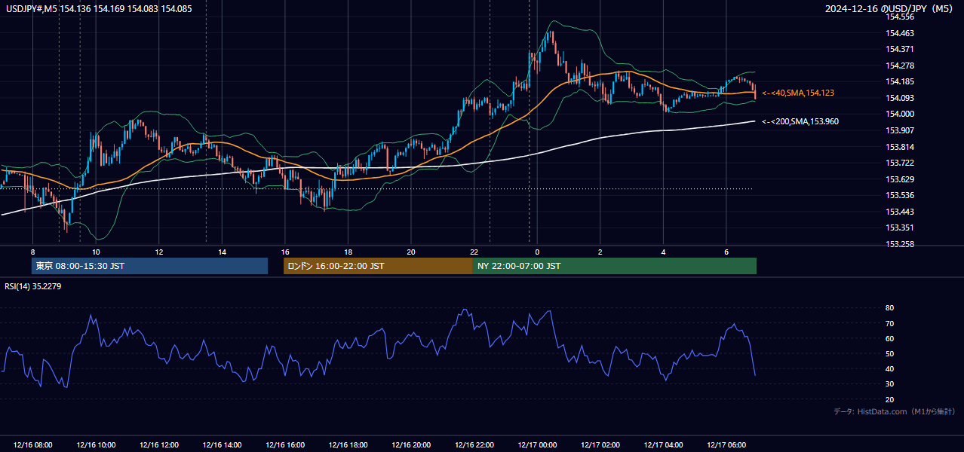Click price axis value 154.000
The width and height of the screenshot is (964, 452).
[x=901, y=114]
